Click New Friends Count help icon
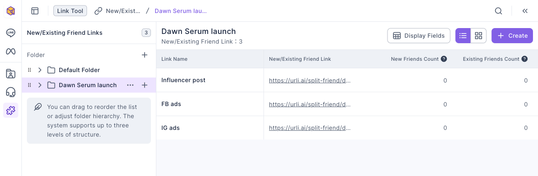 point(444,59)
